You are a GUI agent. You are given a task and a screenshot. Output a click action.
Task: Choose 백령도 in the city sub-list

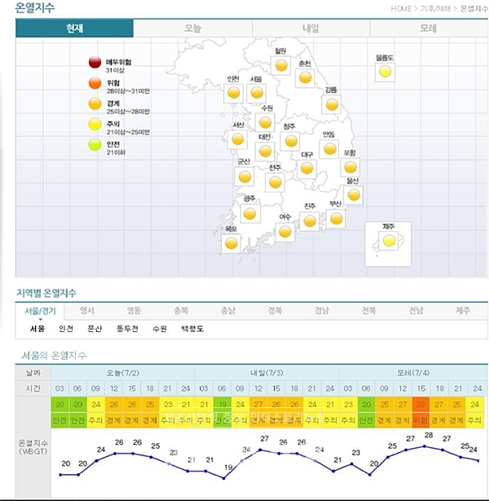click(x=192, y=329)
